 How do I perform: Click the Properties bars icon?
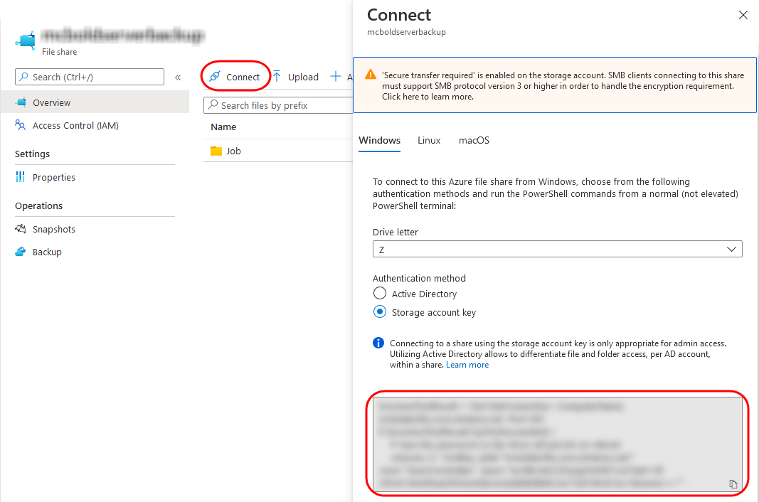tap(21, 177)
